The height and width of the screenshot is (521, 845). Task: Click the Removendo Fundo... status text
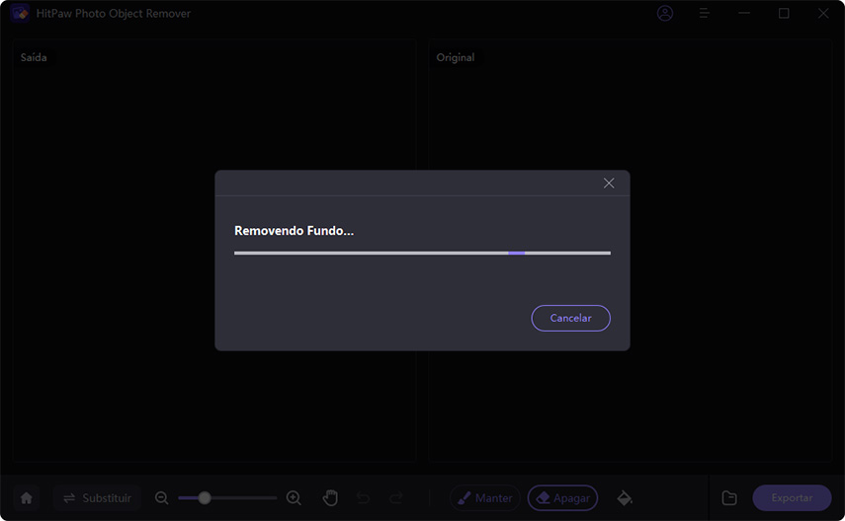click(294, 231)
